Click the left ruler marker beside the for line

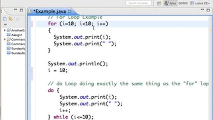pos(32,24)
